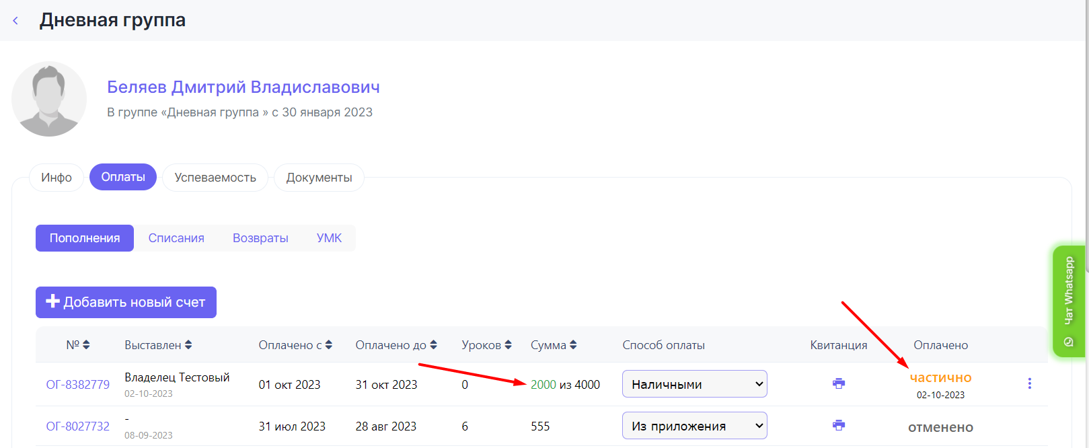Viewport: 1089px width, 448px height.
Task: Print receipt for invoice ОГ-8027732
Action: pos(839,425)
